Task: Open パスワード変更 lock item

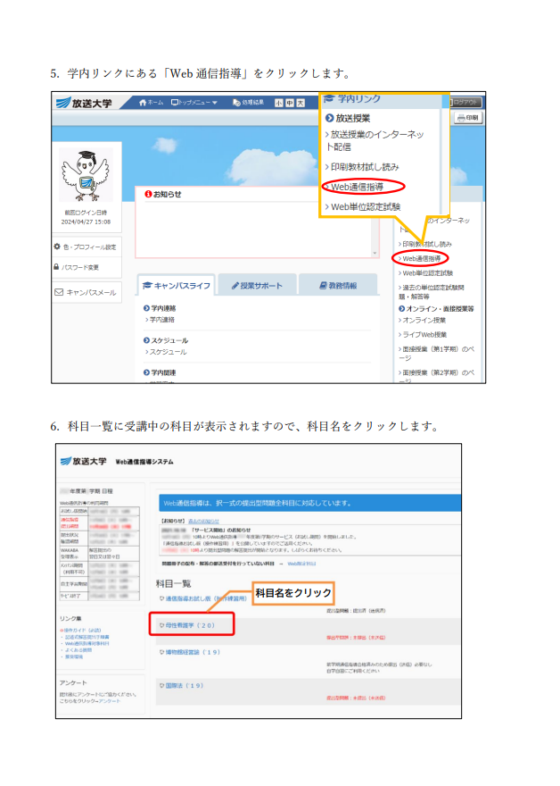Action: 77,267
